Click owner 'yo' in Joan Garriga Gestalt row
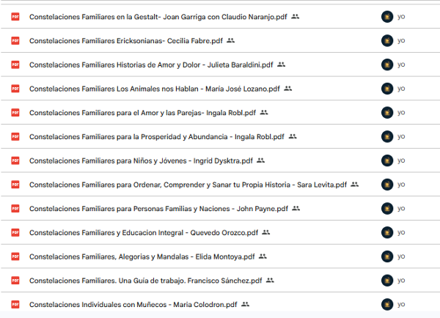The height and width of the screenshot is (318, 440). point(401,17)
